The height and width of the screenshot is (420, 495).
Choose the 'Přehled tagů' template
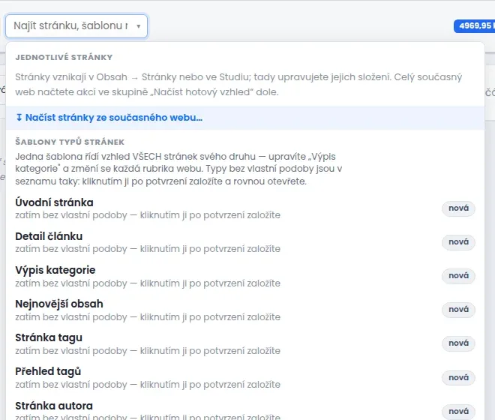pyautogui.click(x=245, y=378)
